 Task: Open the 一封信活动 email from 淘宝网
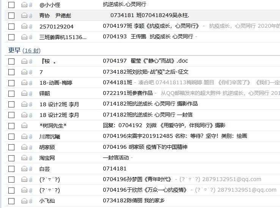(116, 158)
